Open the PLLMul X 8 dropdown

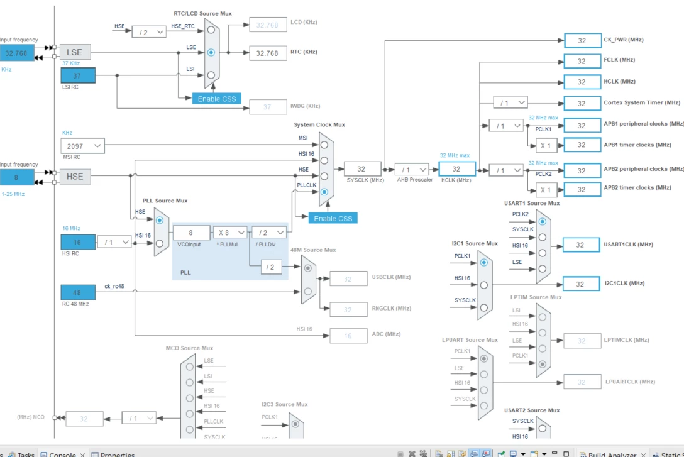tap(230, 233)
